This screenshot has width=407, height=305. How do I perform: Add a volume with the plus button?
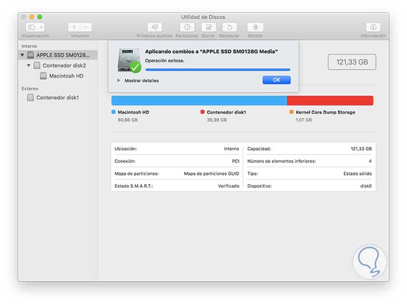coord(74,27)
